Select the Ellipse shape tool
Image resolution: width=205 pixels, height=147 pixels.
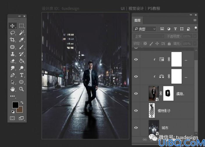21,82
